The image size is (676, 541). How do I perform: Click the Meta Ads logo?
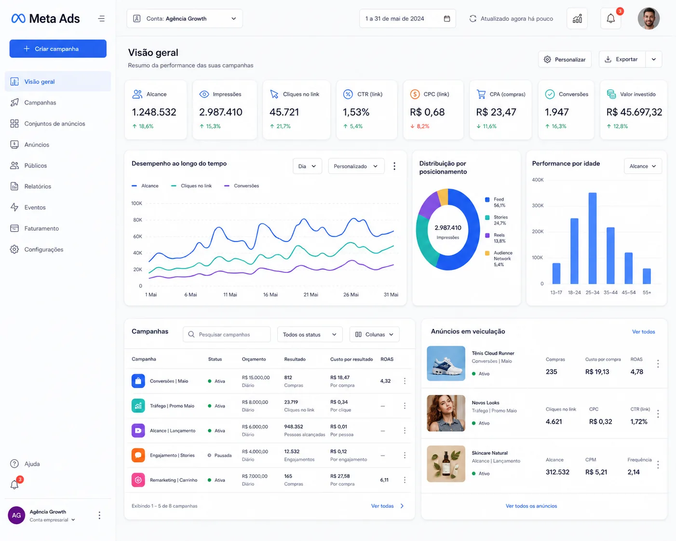(x=45, y=19)
